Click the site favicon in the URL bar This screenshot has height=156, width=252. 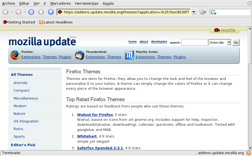pos(60,12)
